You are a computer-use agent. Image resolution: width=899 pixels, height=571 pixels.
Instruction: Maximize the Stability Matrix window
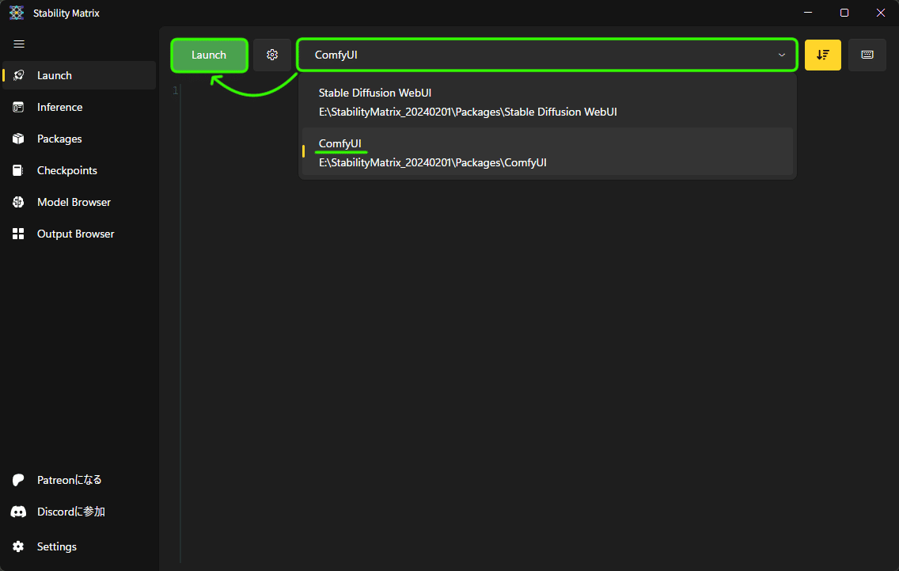pos(844,13)
